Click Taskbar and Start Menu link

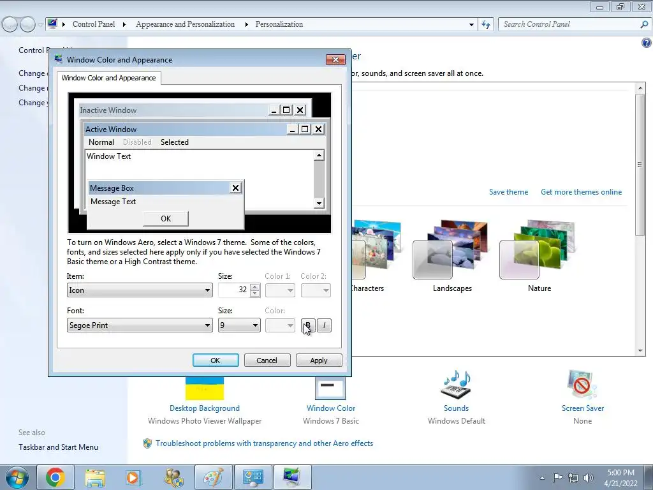[58, 447]
